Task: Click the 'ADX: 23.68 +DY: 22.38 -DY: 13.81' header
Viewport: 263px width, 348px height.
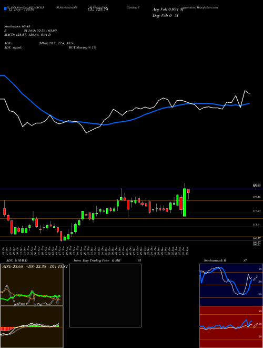Action: (35, 266)
